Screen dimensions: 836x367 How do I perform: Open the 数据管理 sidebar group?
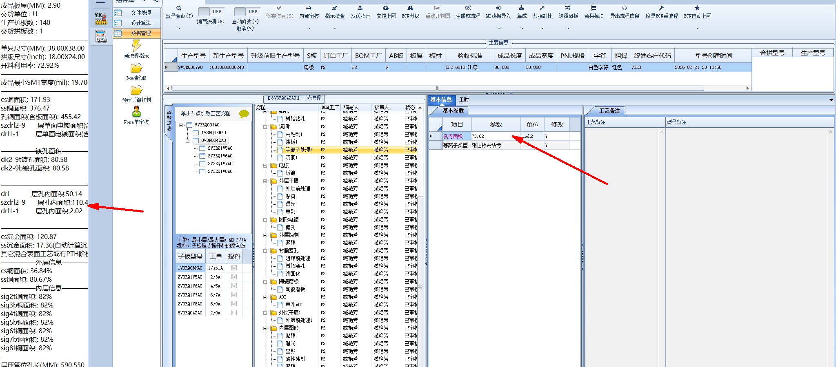point(137,33)
